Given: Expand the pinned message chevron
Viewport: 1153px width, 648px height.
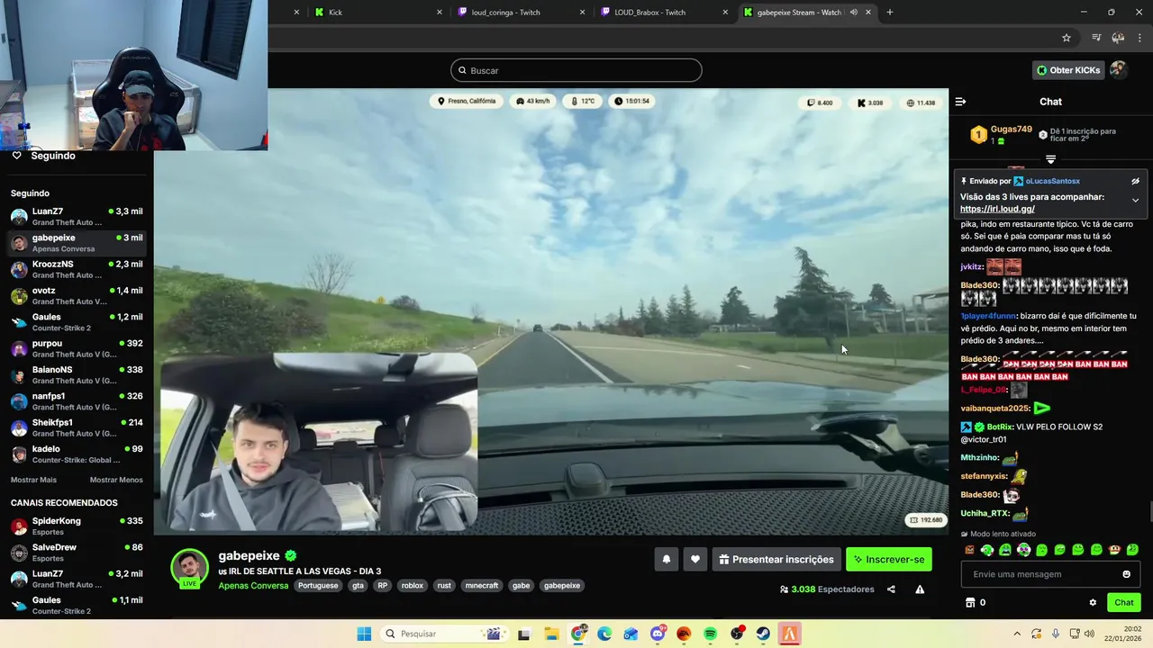Looking at the screenshot, I should [1135, 200].
